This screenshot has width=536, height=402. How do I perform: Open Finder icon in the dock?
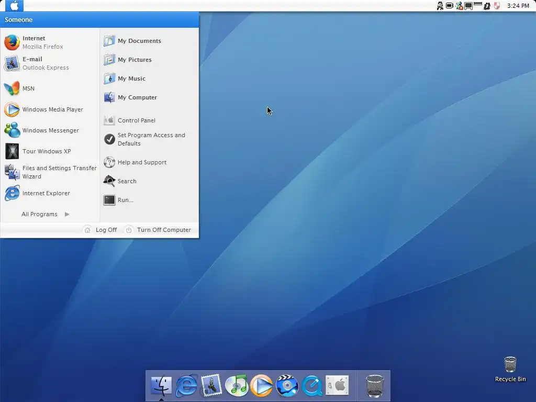click(161, 386)
